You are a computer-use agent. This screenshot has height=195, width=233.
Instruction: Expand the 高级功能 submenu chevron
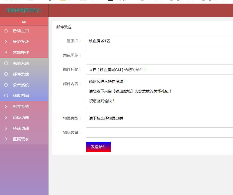(x=6, y=117)
